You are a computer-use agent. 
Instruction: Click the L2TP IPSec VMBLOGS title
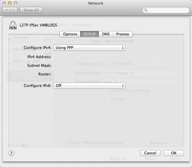tap(38, 25)
